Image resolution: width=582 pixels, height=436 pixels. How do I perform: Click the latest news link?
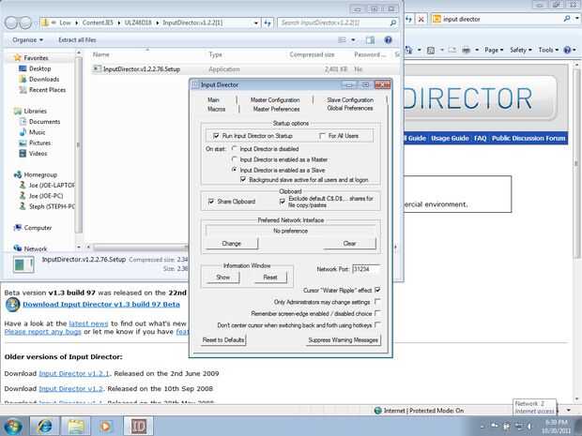[x=88, y=323]
